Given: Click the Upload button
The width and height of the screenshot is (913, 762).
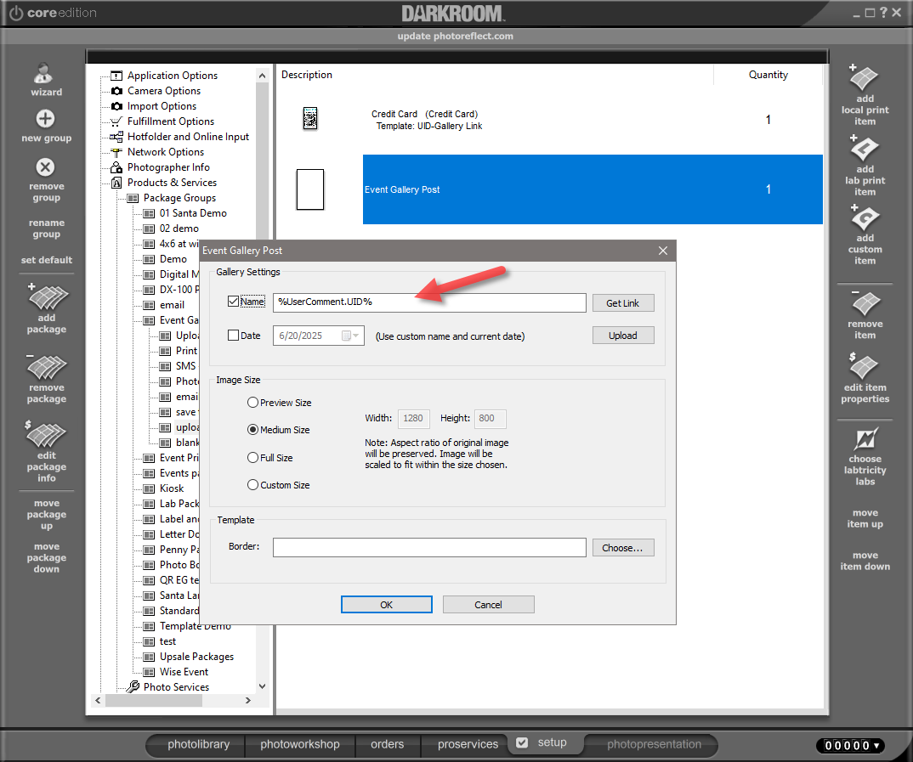Looking at the screenshot, I should pyautogui.click(x=623, y=336).
